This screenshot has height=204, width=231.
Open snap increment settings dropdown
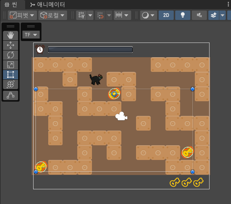pos(122,15)
